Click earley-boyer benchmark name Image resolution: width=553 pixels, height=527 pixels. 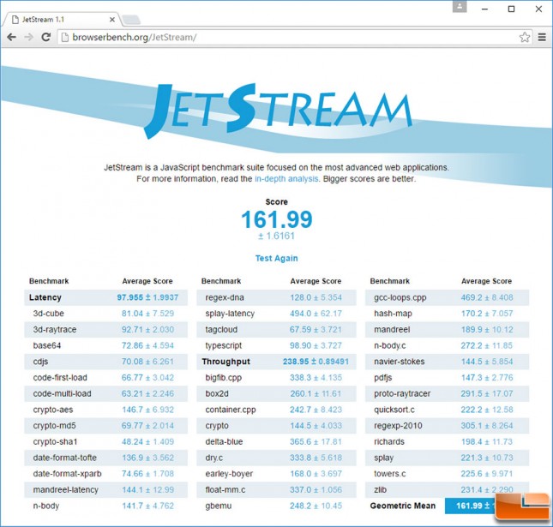(229, 474)
